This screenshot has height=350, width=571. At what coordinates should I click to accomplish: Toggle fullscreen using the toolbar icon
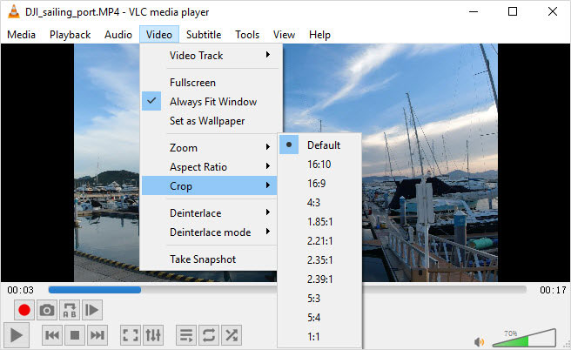click(130, 335)
